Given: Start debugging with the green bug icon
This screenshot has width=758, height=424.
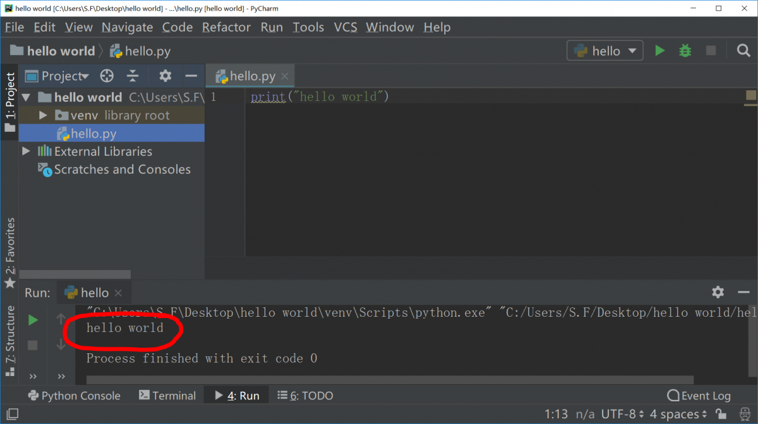Looking at the screenshot, I should (x=685, y=50).
